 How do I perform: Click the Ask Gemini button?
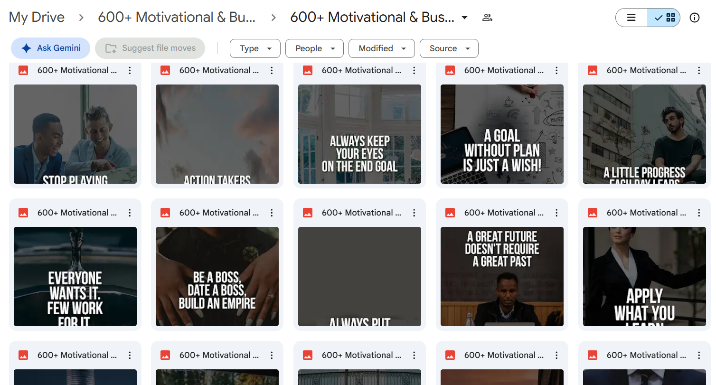(x=50, y=48)
